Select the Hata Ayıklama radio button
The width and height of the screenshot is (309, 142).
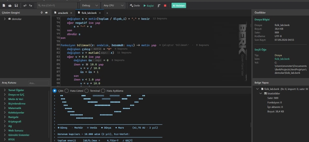pos(103,91)
